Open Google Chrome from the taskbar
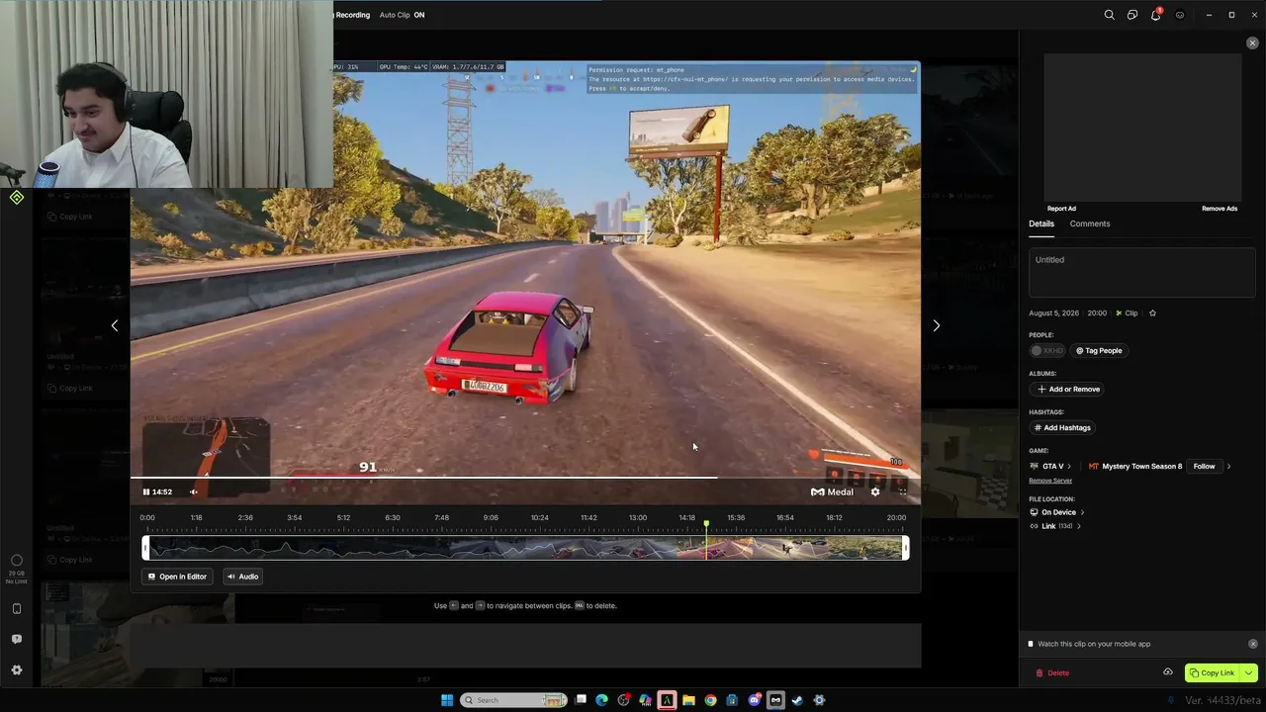1266x712 pixels. point(710,700)
